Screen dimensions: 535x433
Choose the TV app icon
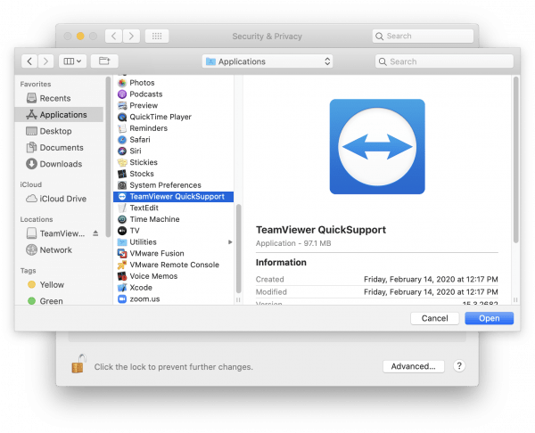(122, 231)
